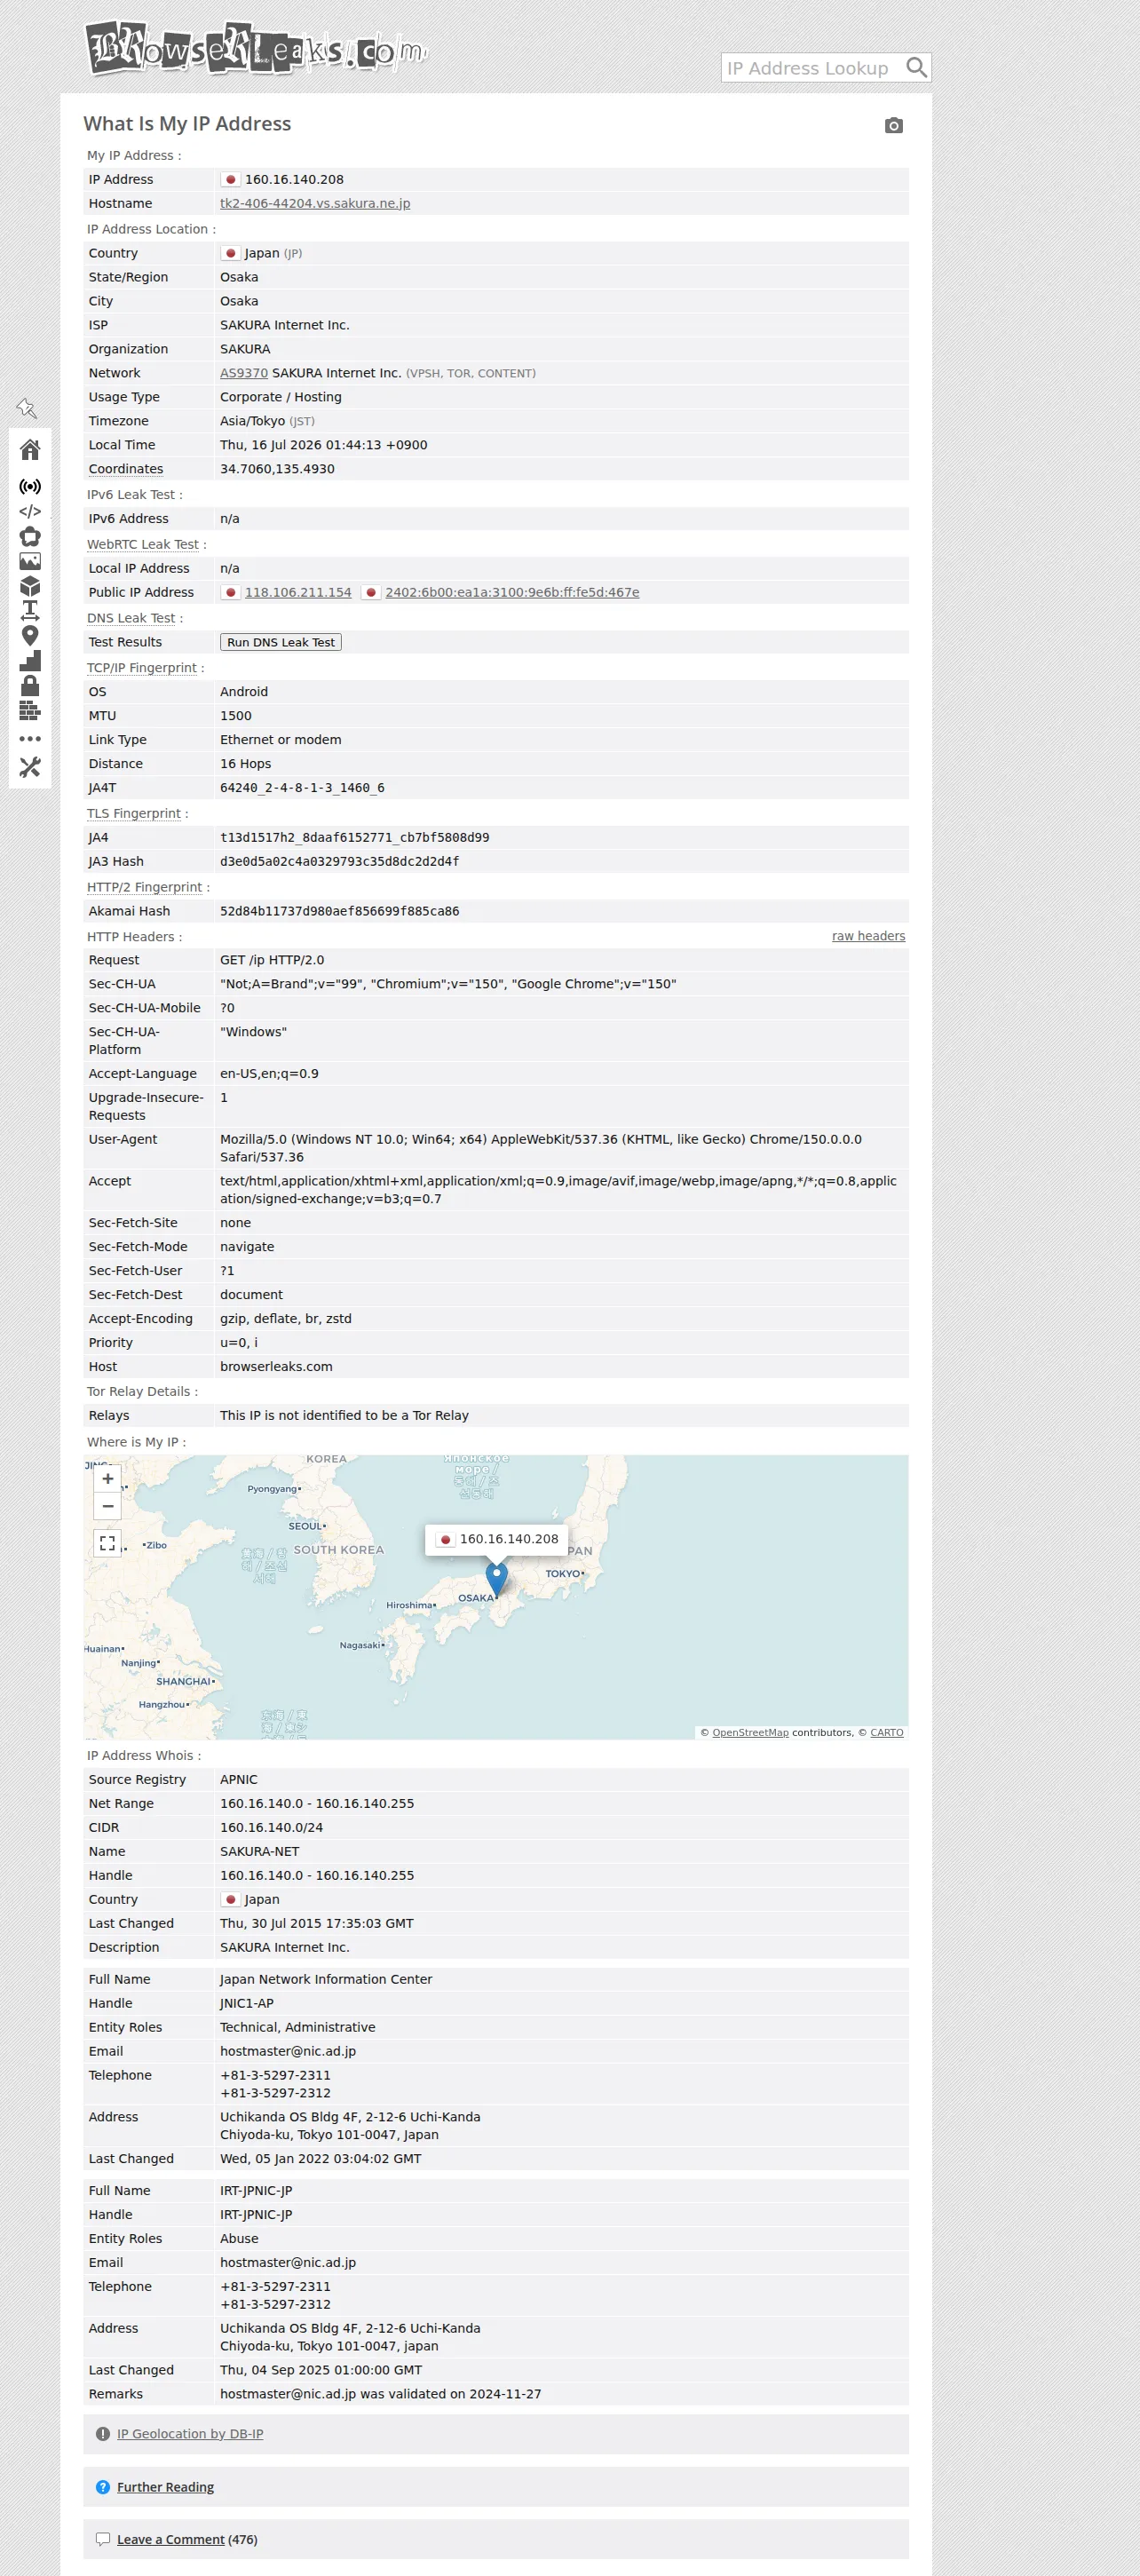
Task: Click the Remarks hostmaster validated text
Action: 381,2394
